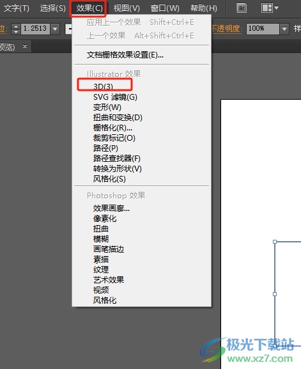Open the 选择(S) menu
This screenshot has width=301, height=369.
(52, 8)
